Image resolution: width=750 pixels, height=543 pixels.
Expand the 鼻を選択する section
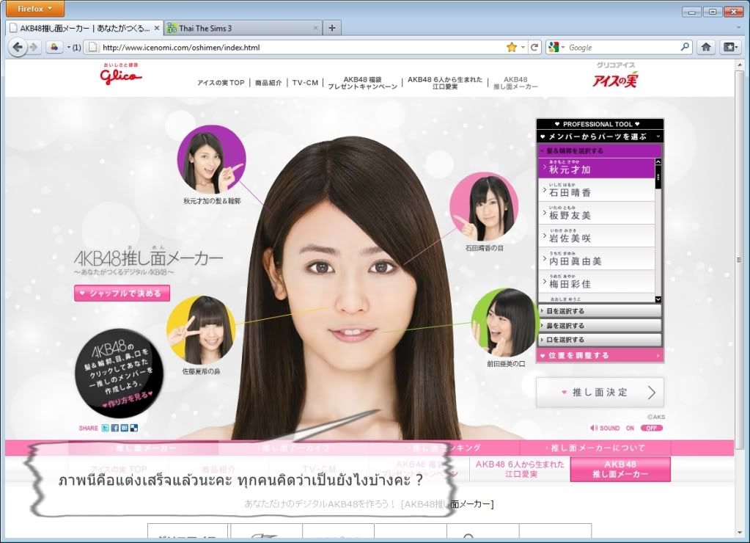pyautogui.click(x=600, y=325)
